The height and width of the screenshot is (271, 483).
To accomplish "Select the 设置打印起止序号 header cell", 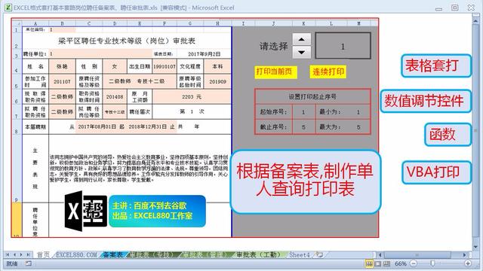I will tap(312, 97).
